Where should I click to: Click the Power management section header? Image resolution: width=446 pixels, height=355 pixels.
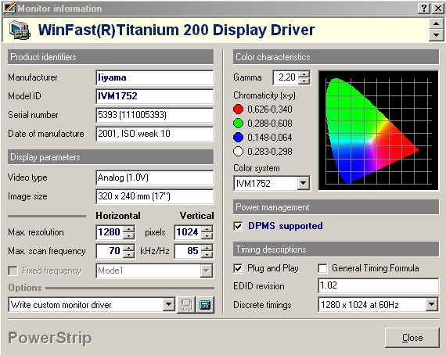[336, 207]
